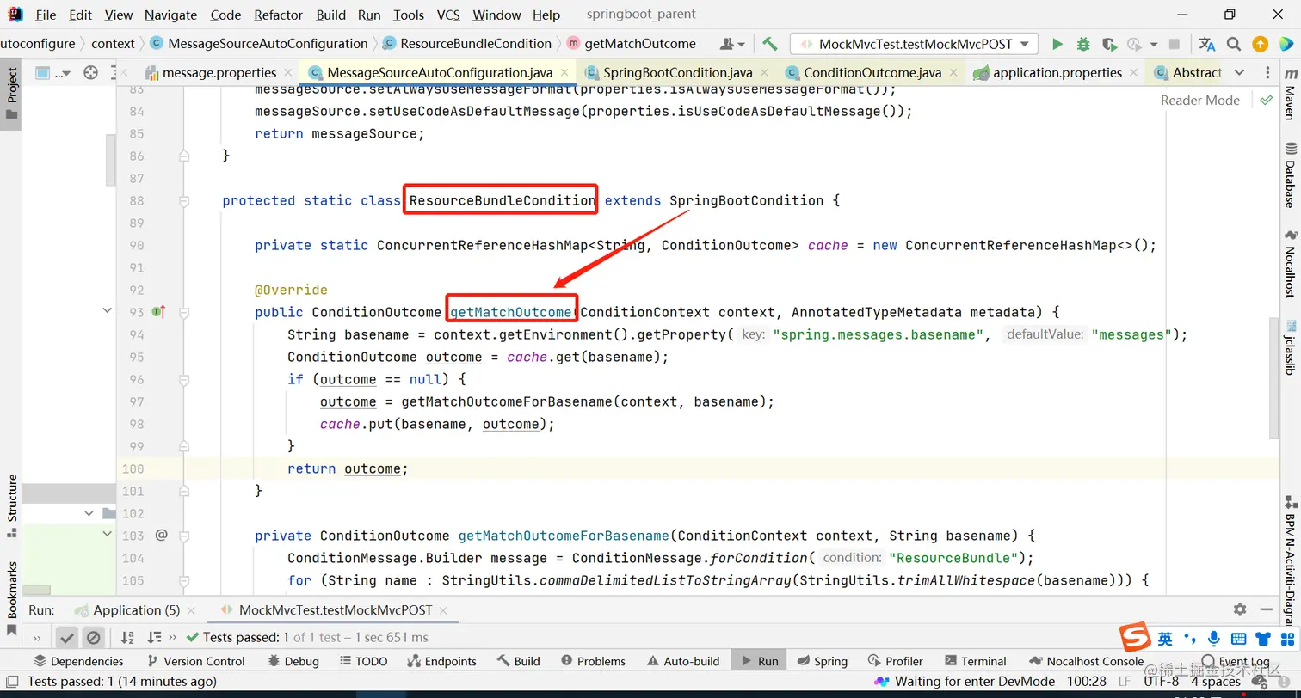Open the Navigate menu

click(x=170, y=15)
